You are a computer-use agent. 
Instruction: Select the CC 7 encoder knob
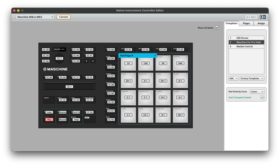tap(59, 59)
